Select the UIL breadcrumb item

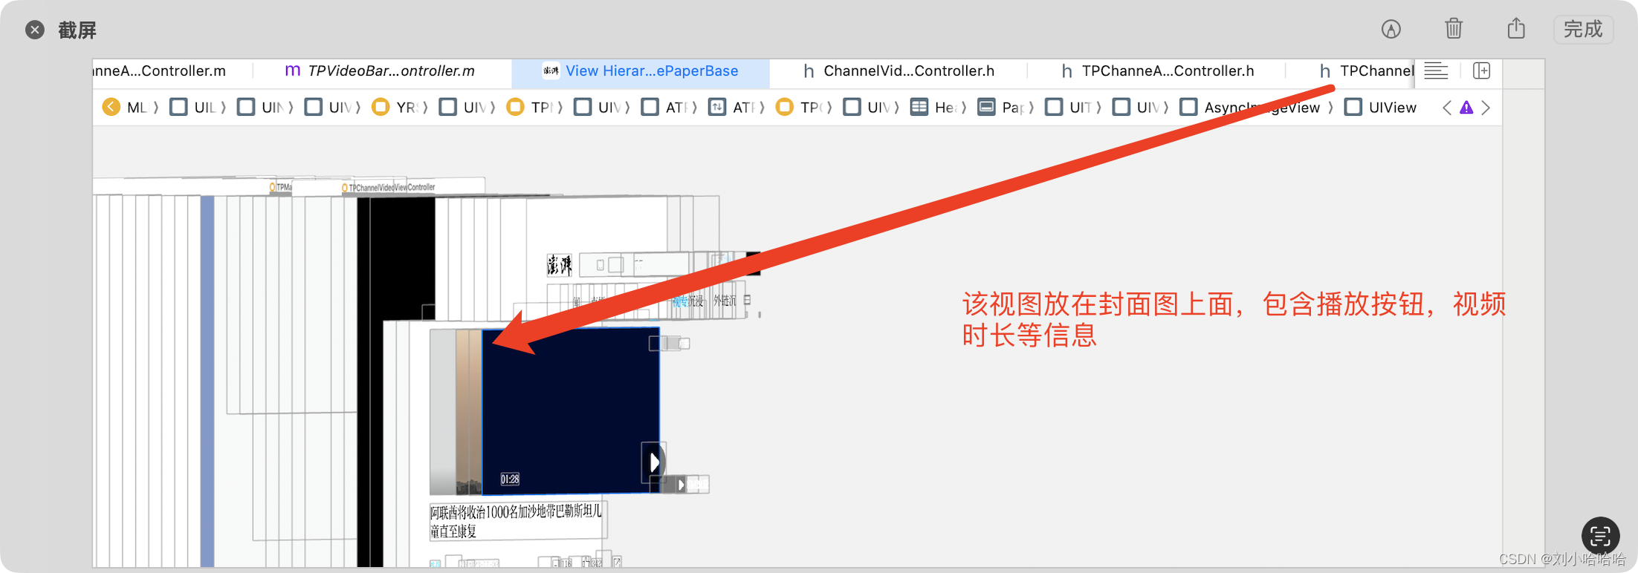point(195,108)
